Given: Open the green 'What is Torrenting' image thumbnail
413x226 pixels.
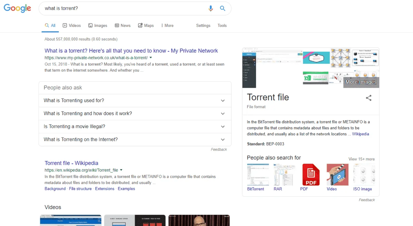Looking at the screenshot, I should pos(315,78).
